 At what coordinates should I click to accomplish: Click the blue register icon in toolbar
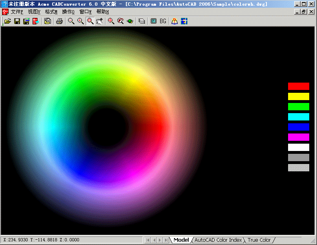[x=184, y=21]
